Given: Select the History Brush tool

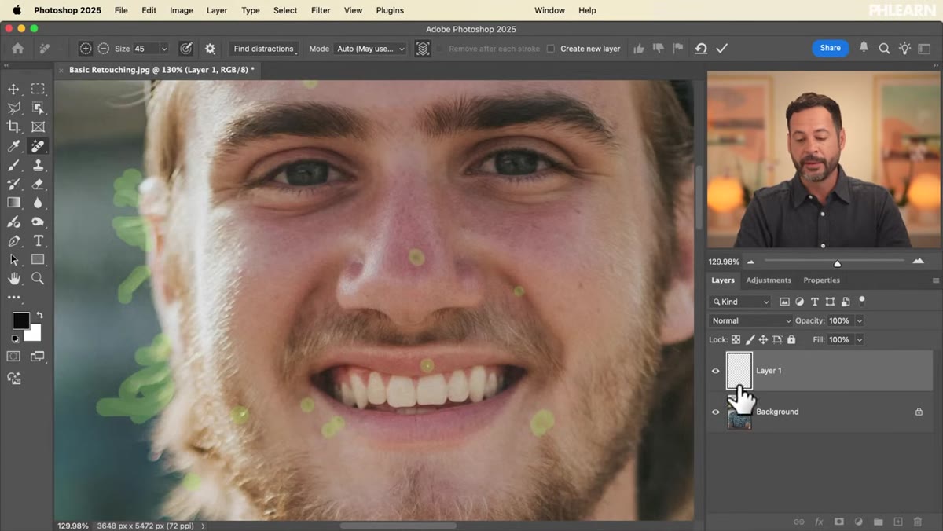Looking at the screenshot, I should [13, 184].
